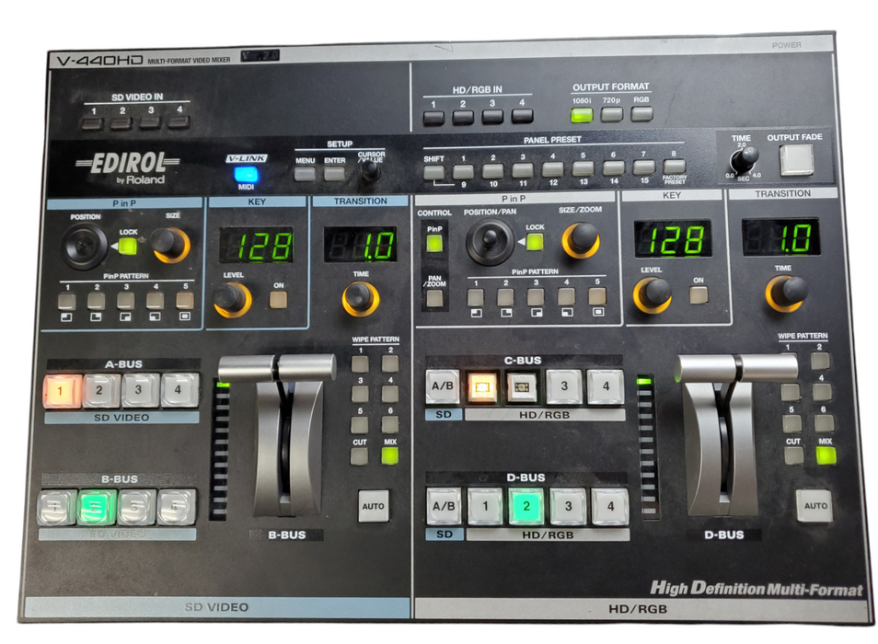The image size is (878, 644).
Task: Toggle the blue V-LINK MIDI button
Action: (246, 174)
